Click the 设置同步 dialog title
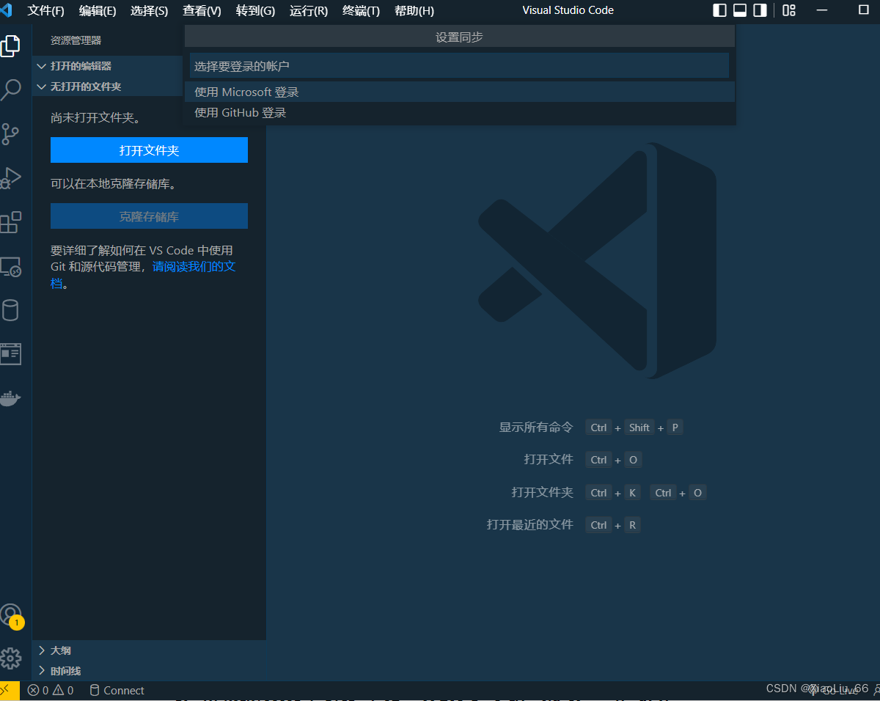The image size is (880, 701). pos(459,37)
